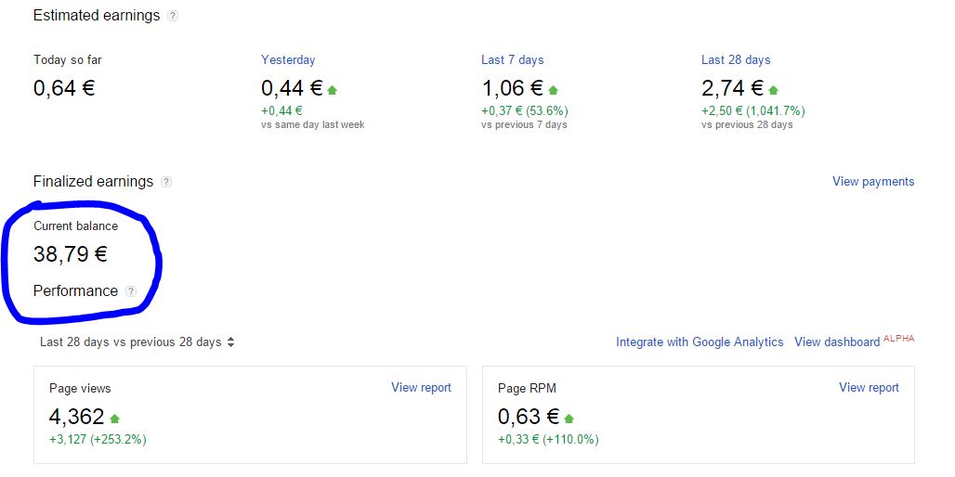This screenshot has height=477, width=955.
Task: Select the Current balance amount 38,79 €
Action: (71, 253)
